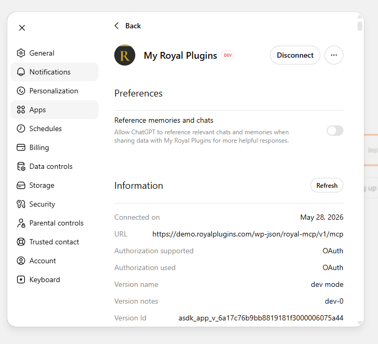Open Account section

coord(55,261)
